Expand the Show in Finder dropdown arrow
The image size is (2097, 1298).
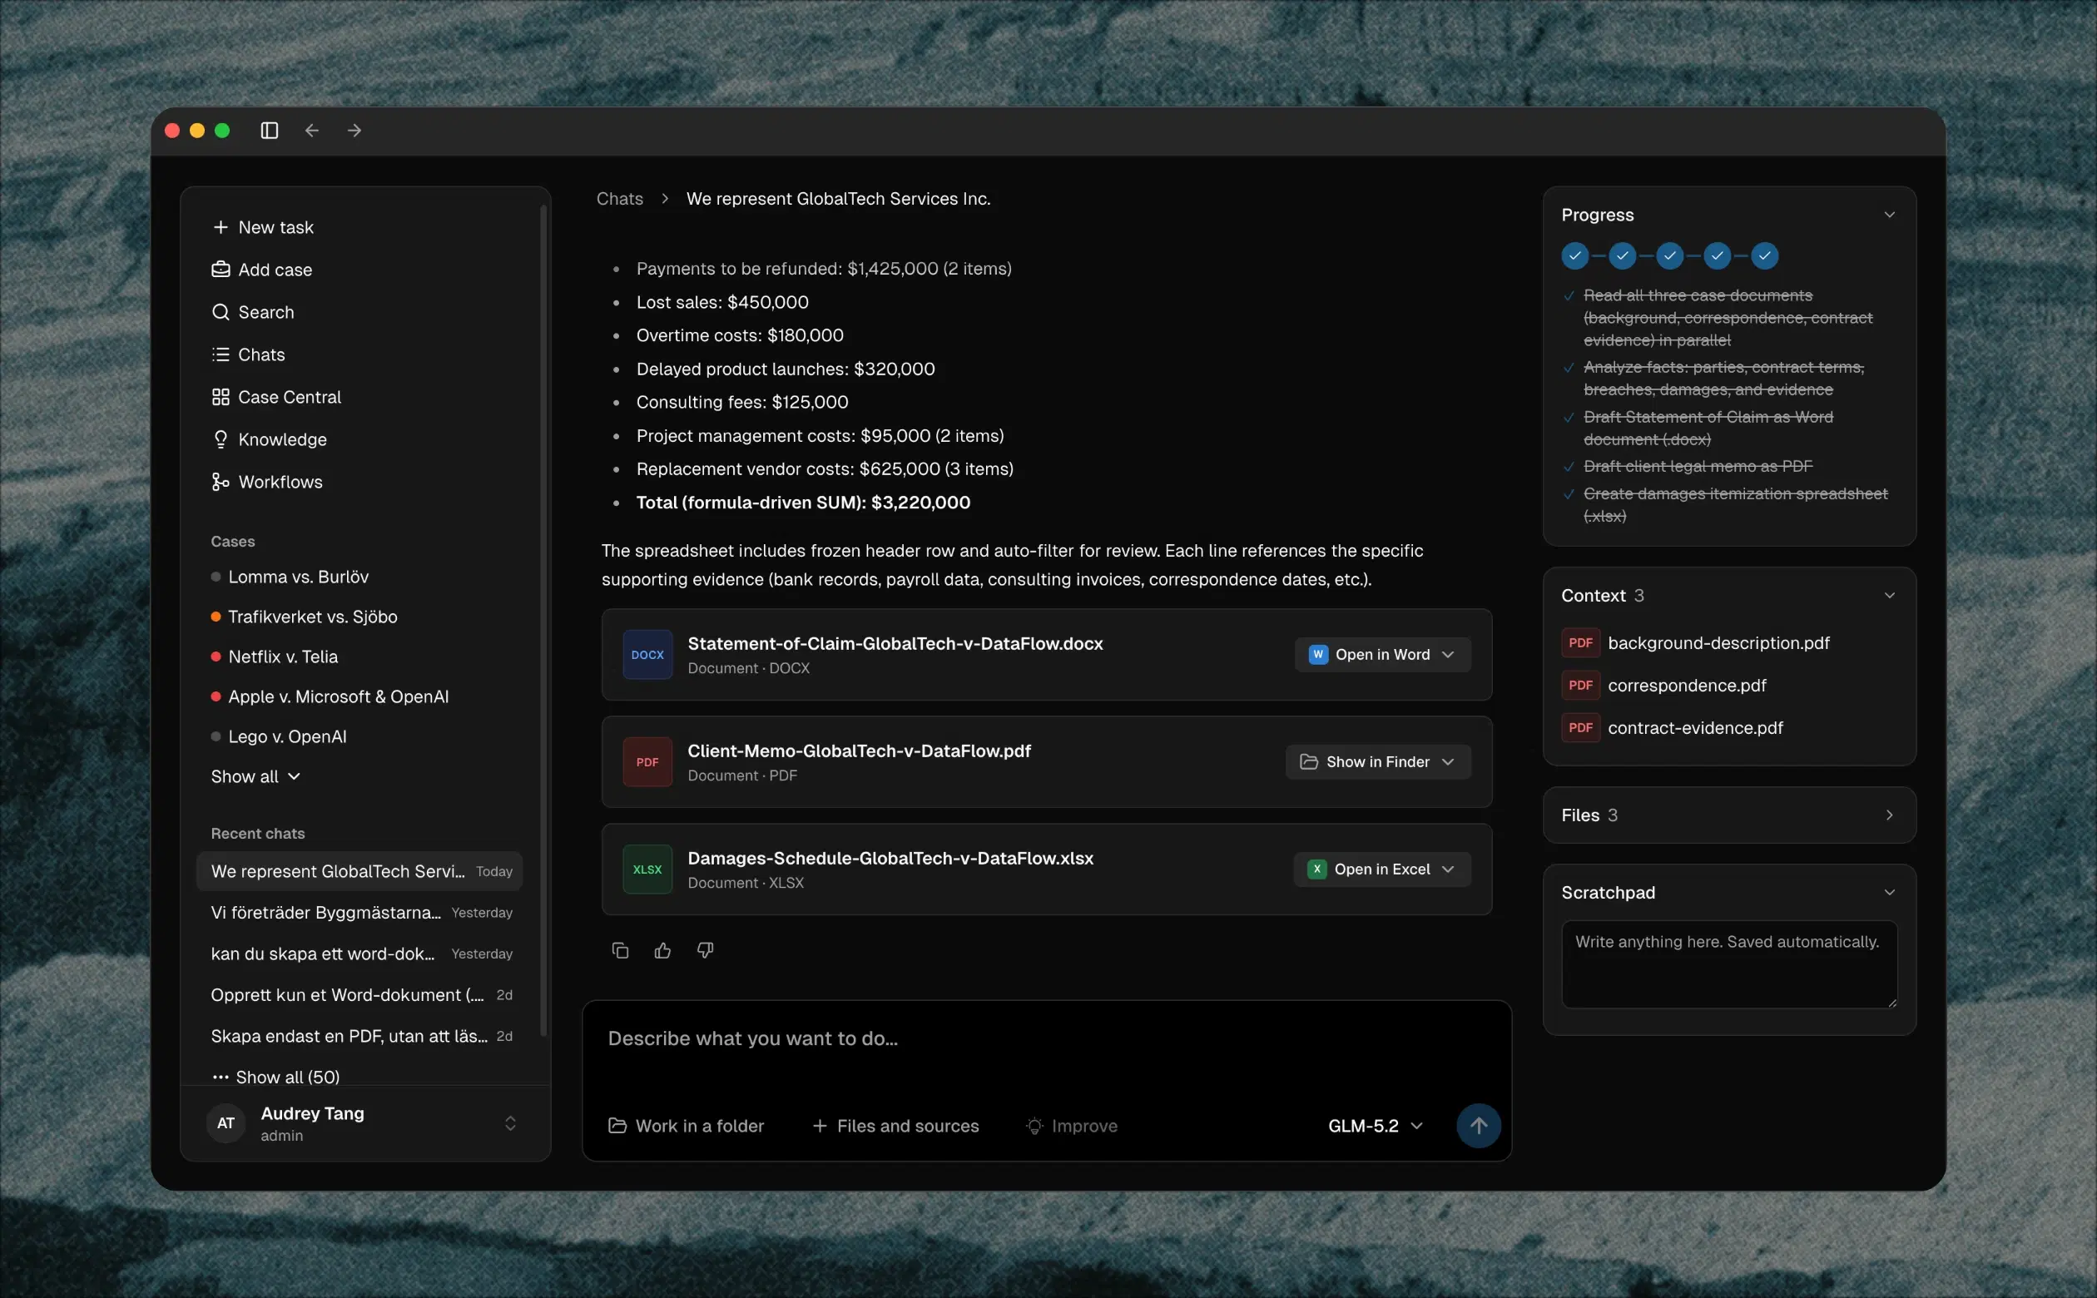(x=1449, y=762)
